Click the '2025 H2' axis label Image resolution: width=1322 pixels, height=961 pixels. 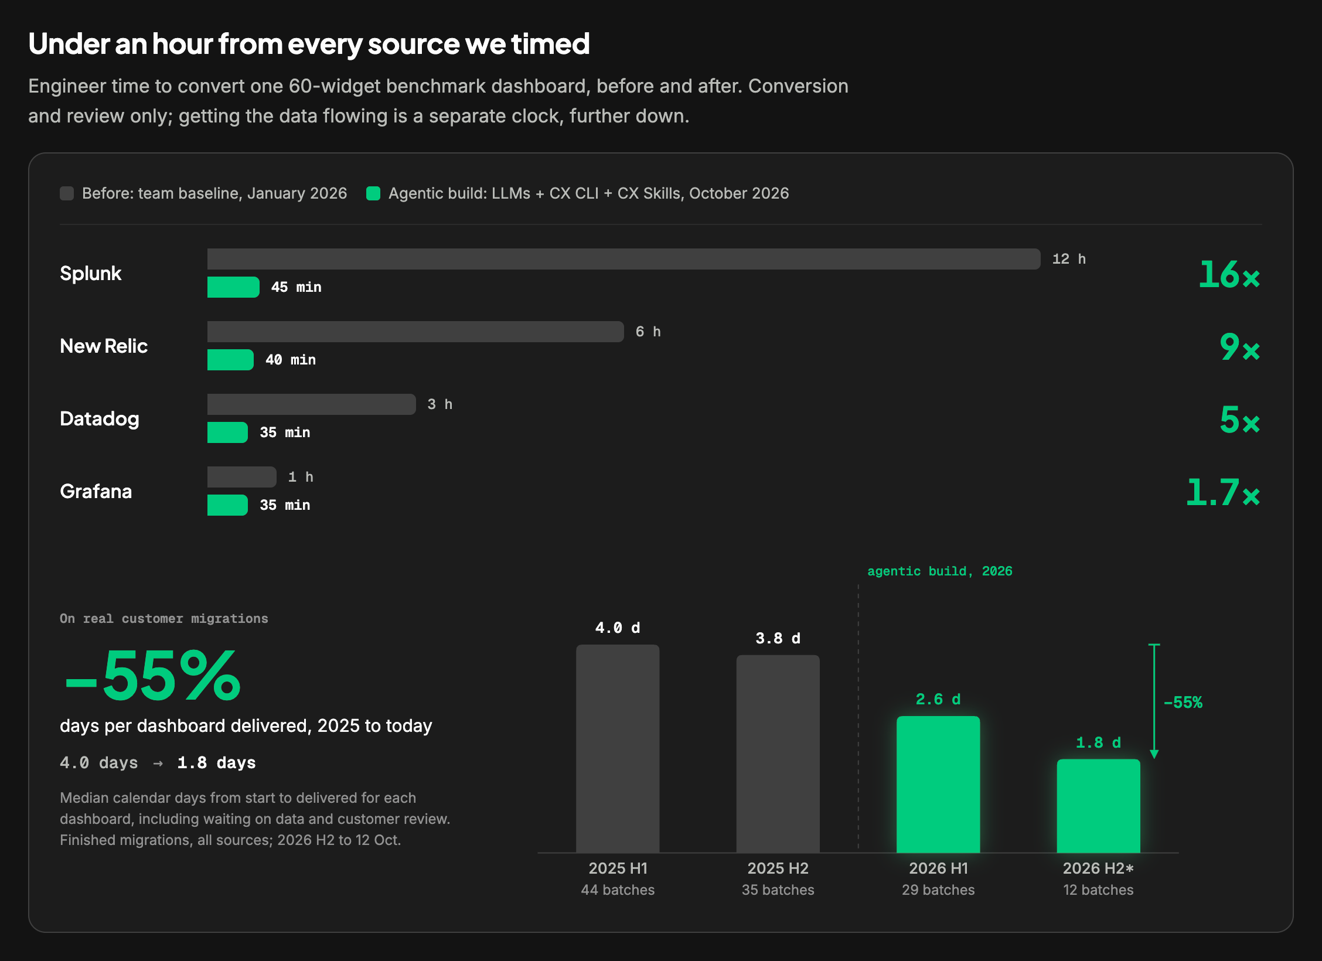(x=778, y=868)
